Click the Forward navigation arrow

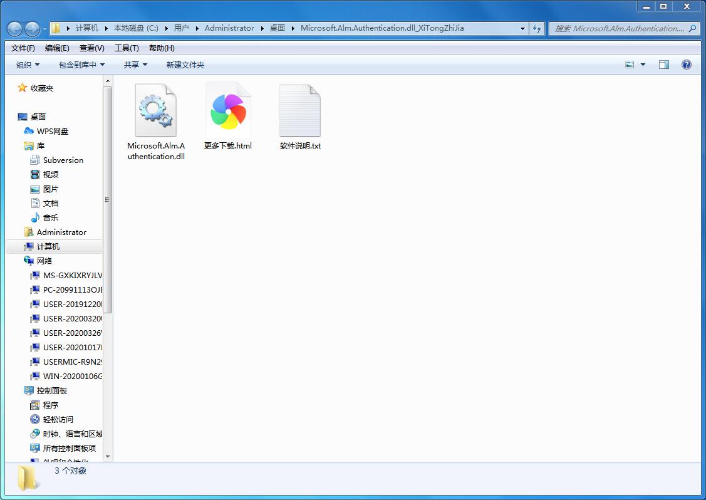click(x=32, y=29)
